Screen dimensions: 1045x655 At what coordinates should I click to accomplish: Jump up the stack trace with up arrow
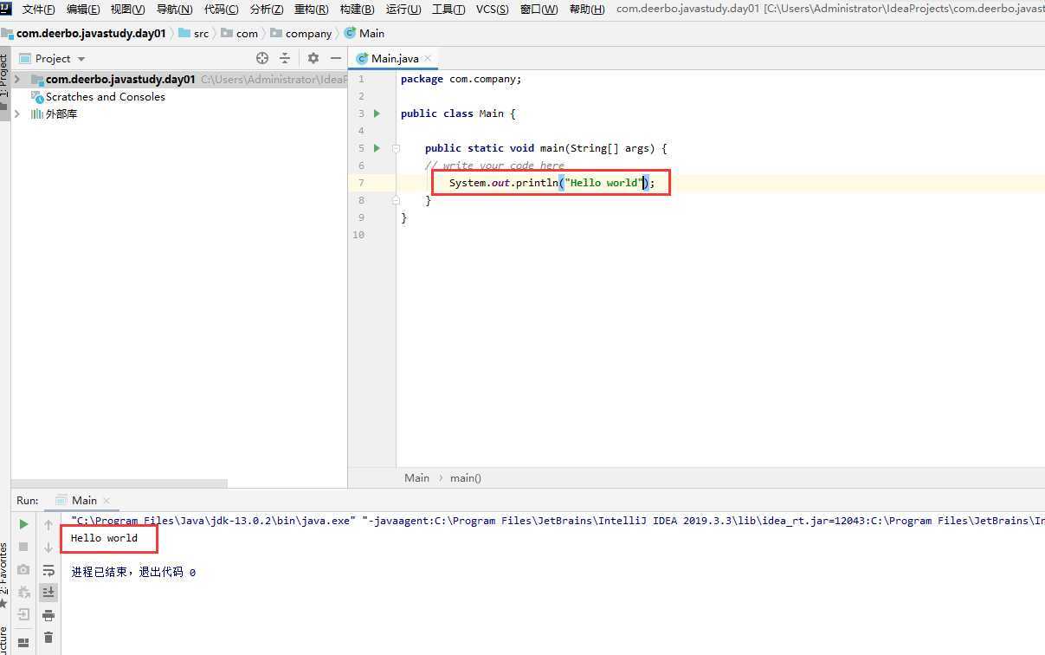(x=48, y=524)
